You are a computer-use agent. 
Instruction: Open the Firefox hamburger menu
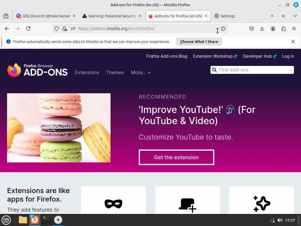click(x=294, y=29)
